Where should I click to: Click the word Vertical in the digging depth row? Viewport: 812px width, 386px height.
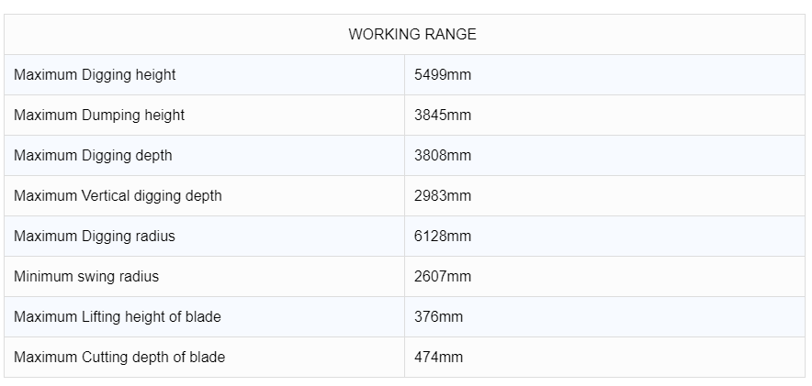coord(107,196)
